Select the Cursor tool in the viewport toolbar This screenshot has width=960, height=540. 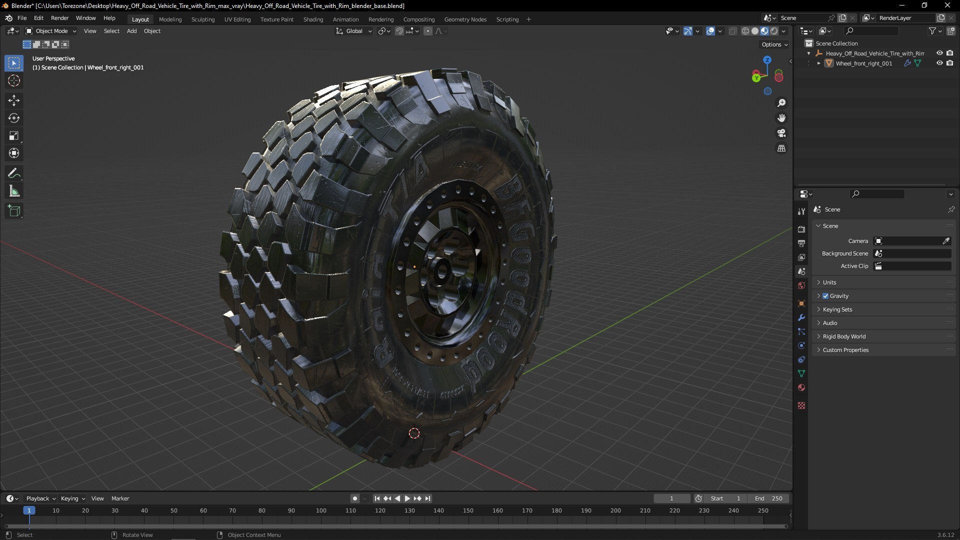tap(14, 81)
